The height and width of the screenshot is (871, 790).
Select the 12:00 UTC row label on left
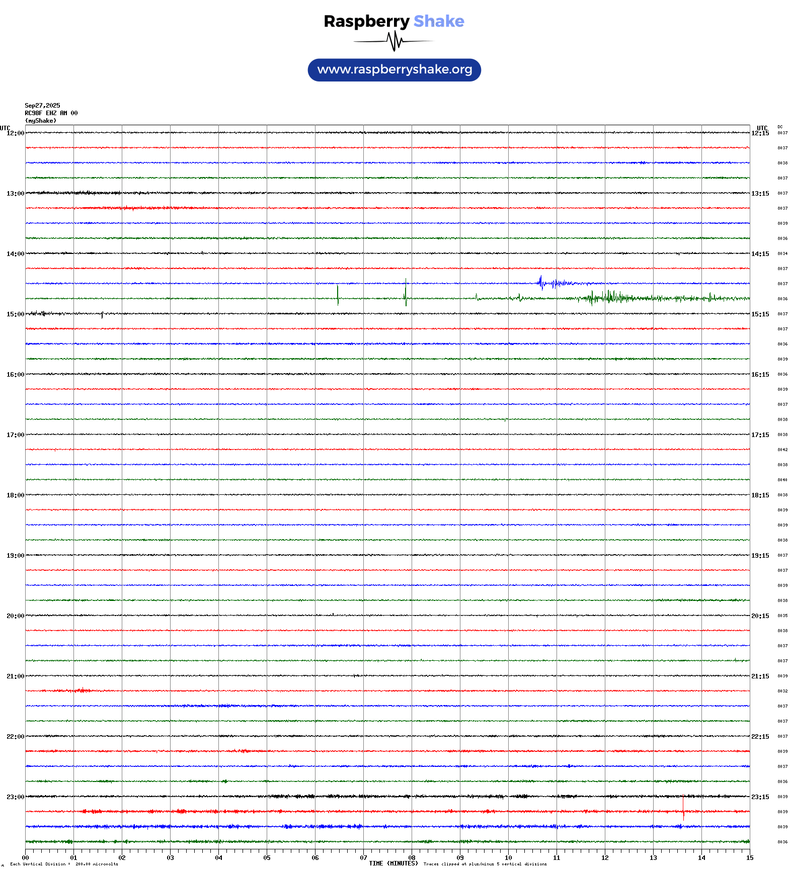[15, 133]
